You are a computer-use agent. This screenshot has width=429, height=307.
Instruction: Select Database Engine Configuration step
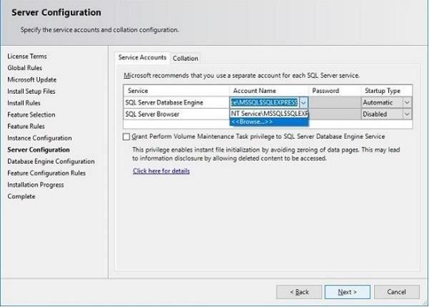[x=50, y=161]
